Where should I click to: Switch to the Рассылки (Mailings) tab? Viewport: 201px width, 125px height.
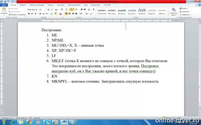[x=61, y=5]
